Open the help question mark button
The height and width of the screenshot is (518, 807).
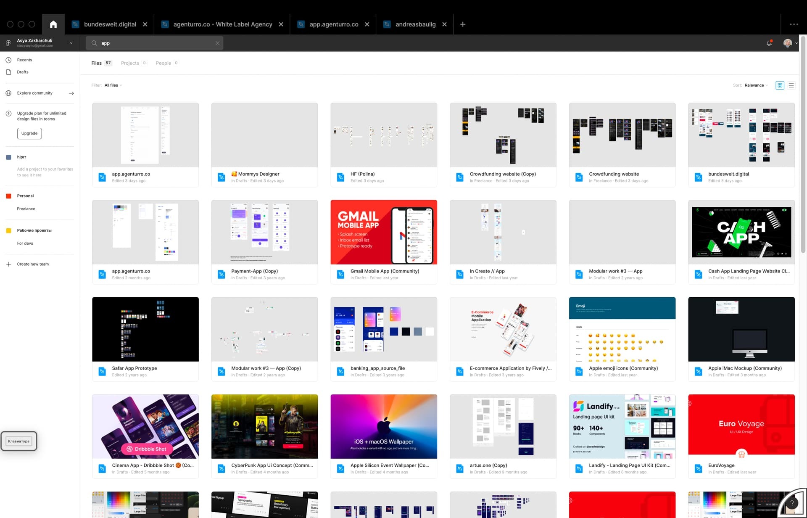(792, 502)
